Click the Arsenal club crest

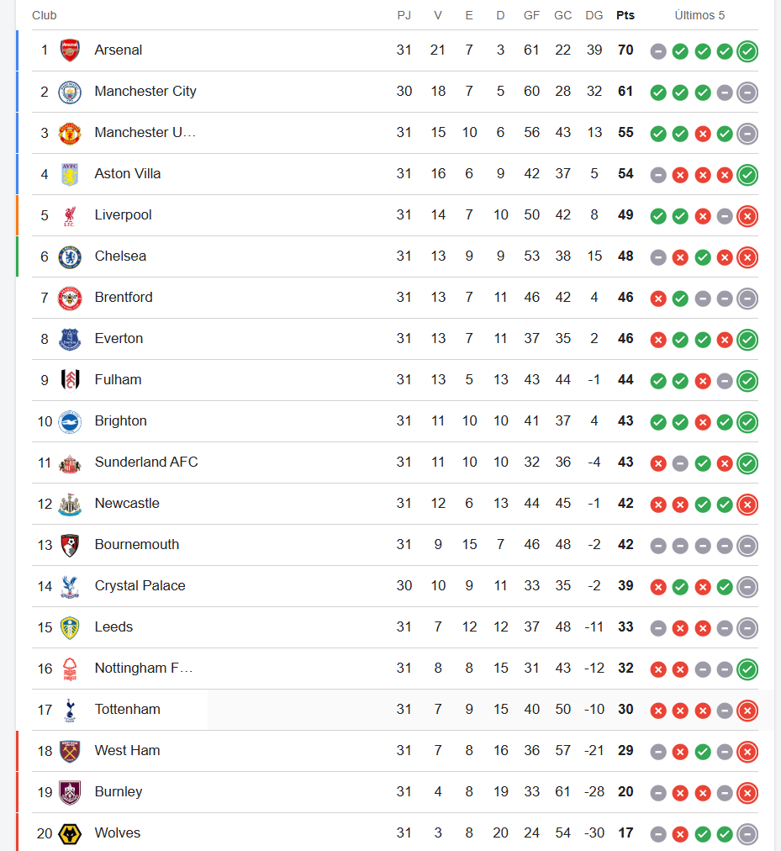point(70,50)
